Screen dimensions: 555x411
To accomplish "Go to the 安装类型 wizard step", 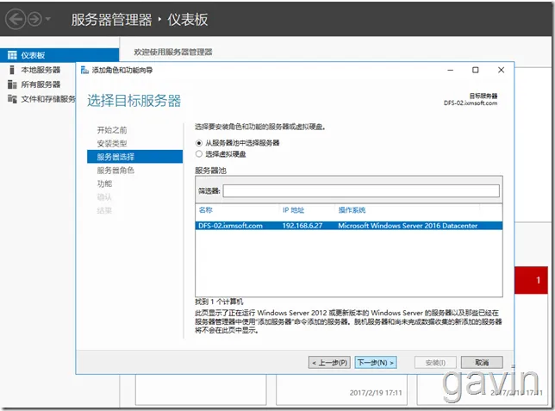I will (x=112, y=144).
